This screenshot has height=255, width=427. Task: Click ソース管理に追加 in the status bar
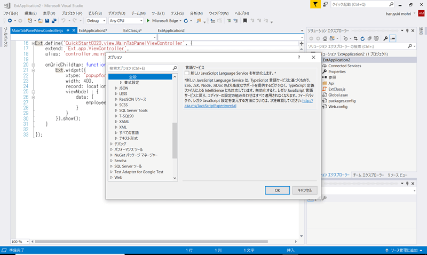(404, 250)
